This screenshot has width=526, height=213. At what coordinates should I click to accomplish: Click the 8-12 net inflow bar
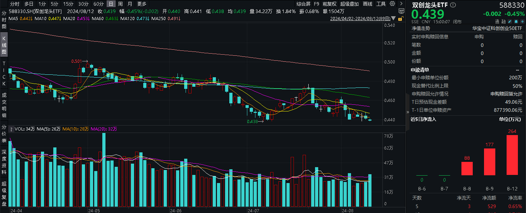[512, 155]
